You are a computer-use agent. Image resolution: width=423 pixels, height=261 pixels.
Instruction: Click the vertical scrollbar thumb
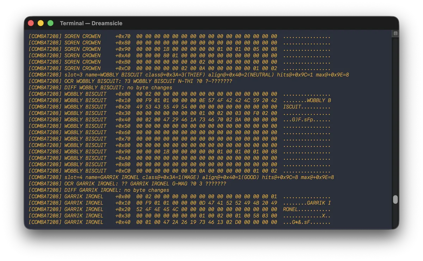[x=395, y=199]
